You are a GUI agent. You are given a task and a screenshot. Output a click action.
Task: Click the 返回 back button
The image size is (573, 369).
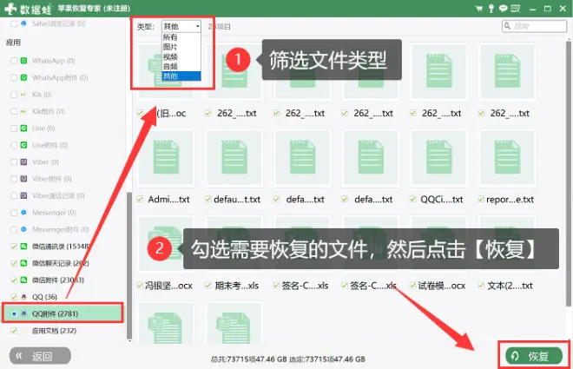point(41,356)
